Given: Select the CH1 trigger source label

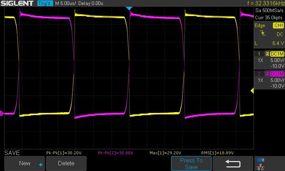Looking at the screenshot, I should pyautogui.click(x=278, y=25).
